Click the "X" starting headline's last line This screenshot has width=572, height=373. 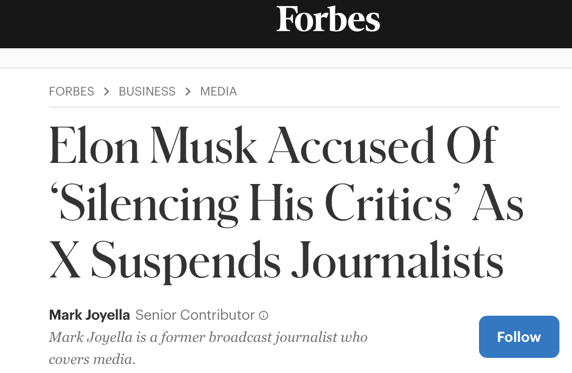click(x=65, y=260)
